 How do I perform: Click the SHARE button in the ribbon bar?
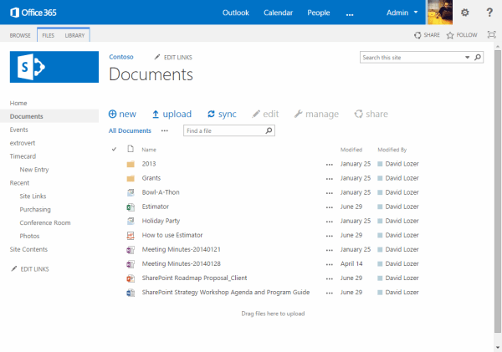coord(427,35)
